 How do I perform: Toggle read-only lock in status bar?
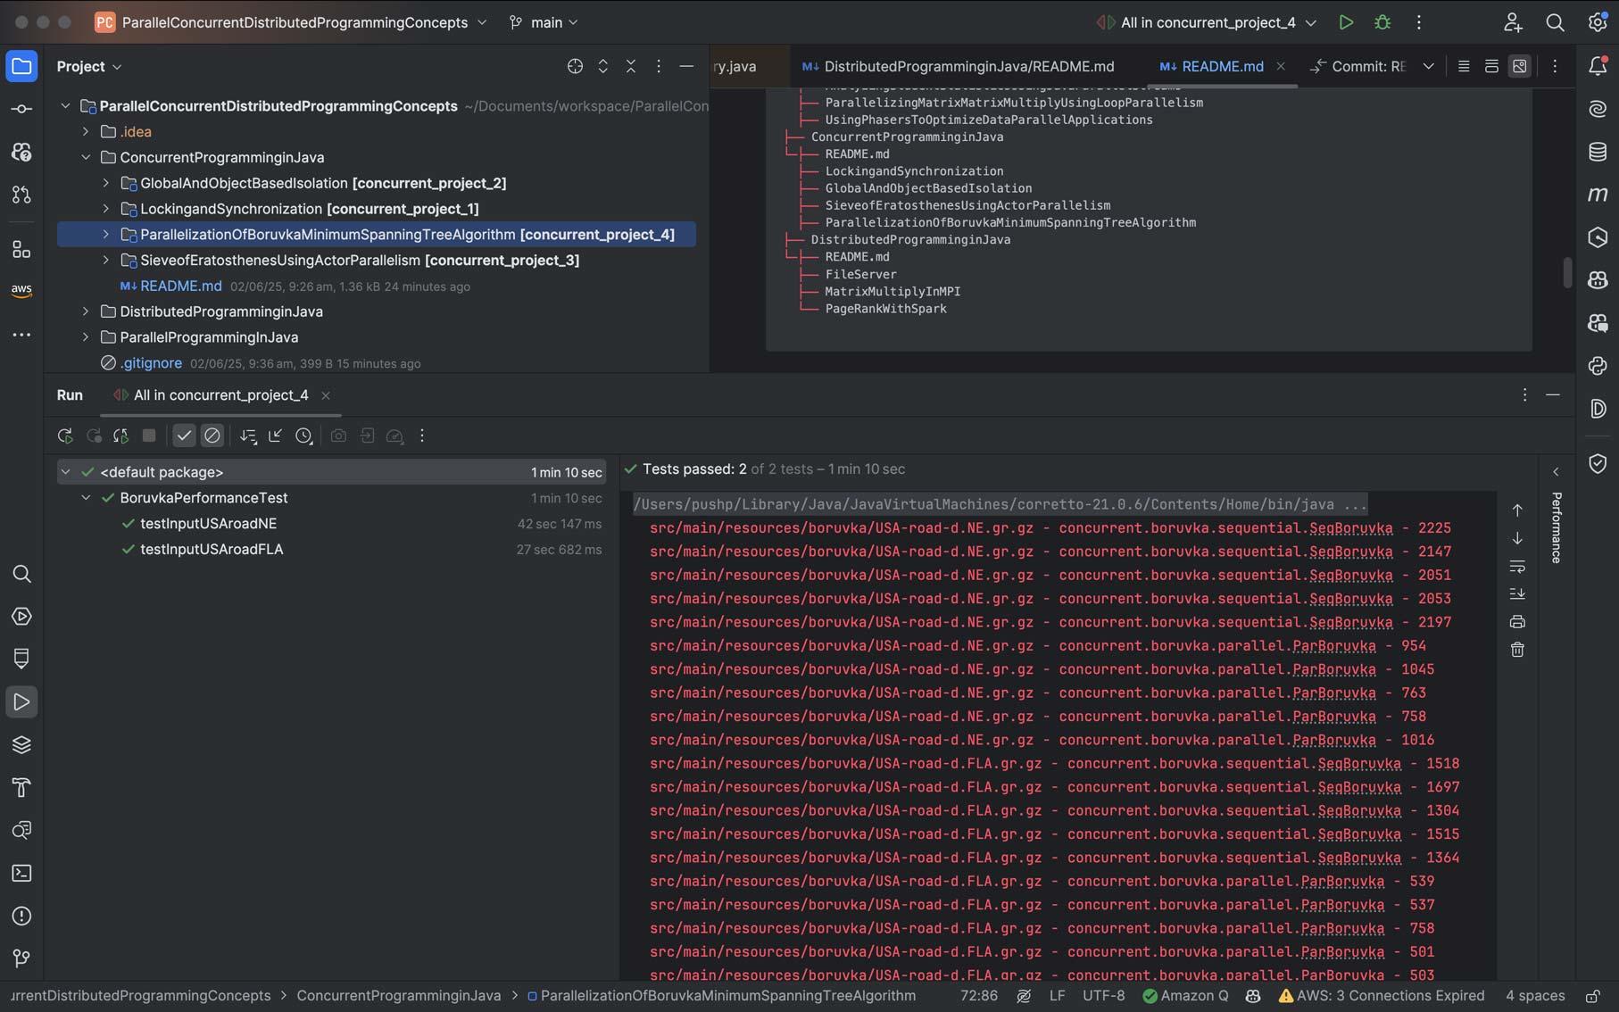coord(1593,996)
